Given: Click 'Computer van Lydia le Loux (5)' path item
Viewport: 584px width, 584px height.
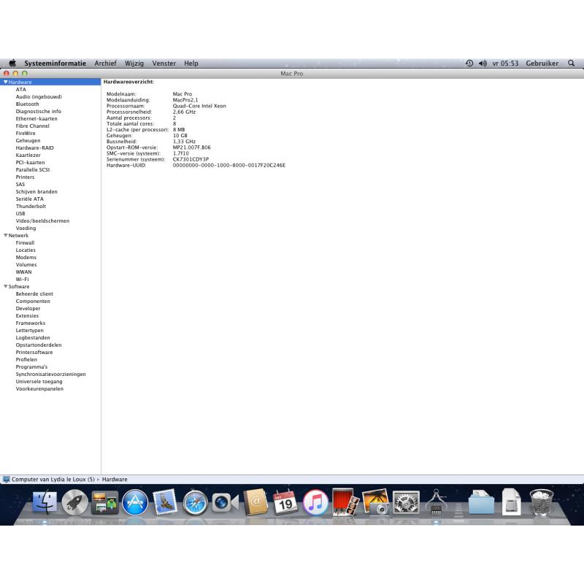Looking at the screenshot, I should click(53, 480).
